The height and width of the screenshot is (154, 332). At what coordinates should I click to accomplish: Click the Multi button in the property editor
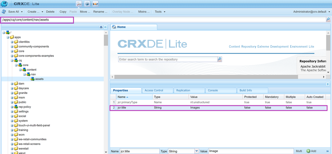tap(299, 151)
